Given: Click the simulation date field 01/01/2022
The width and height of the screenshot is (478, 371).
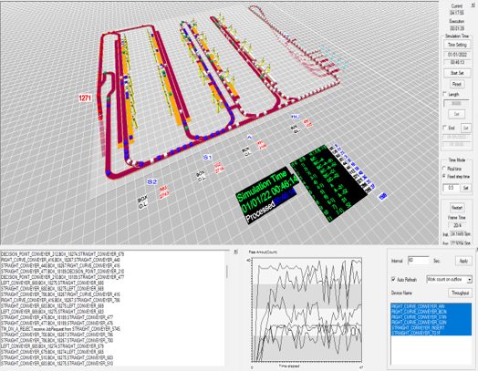Looking at the screenshot, I should click(457, 55).
